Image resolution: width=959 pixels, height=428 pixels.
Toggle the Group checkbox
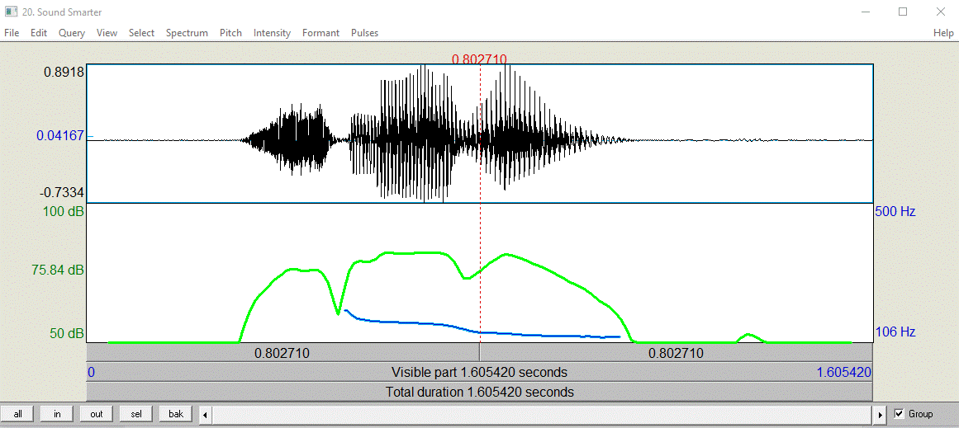pyautogui.click(x=899, y=414)
